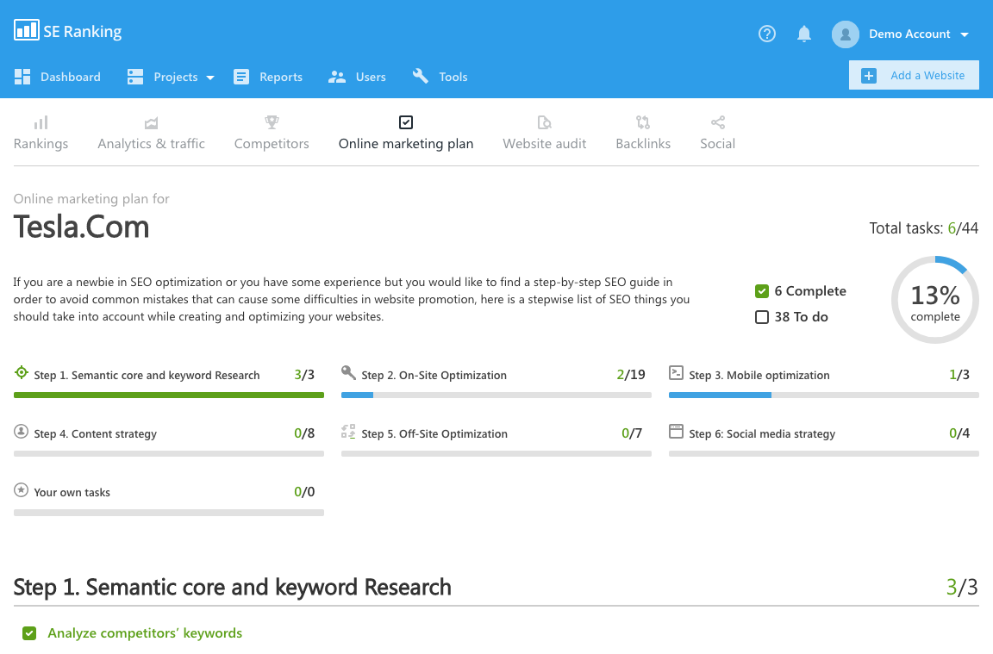The image size is (993, 654).
Task: Open the Website audit tab
Action: click(545, 134)
